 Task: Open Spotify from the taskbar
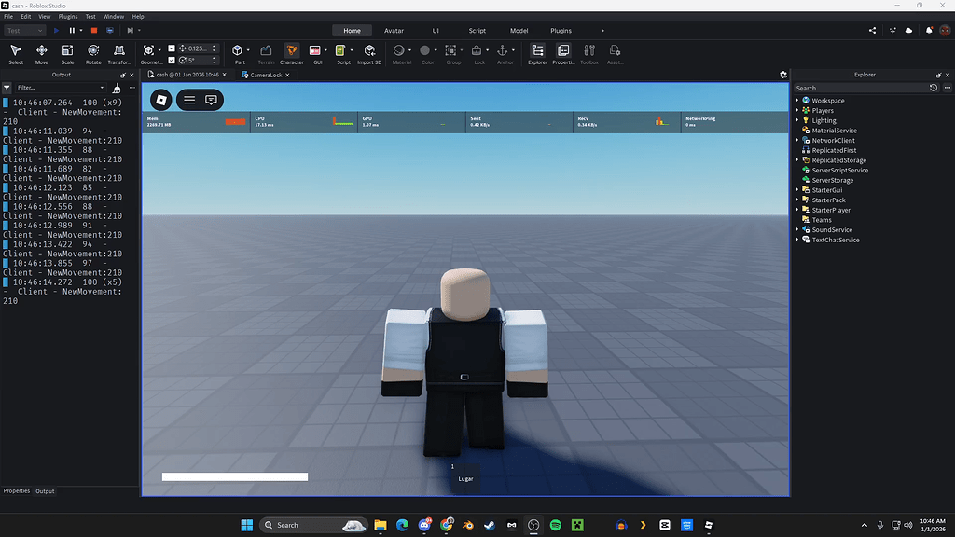[x=556, y=525]
